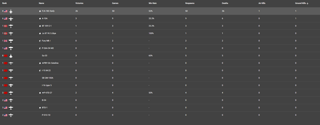
Task: Click the badge icon before ★PBY-5A Catalina
Action: tap(40, 63)
